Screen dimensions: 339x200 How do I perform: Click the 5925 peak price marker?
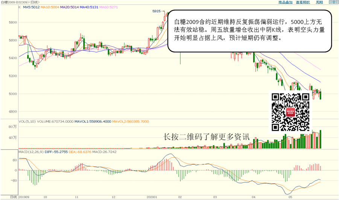pos(157,12)
